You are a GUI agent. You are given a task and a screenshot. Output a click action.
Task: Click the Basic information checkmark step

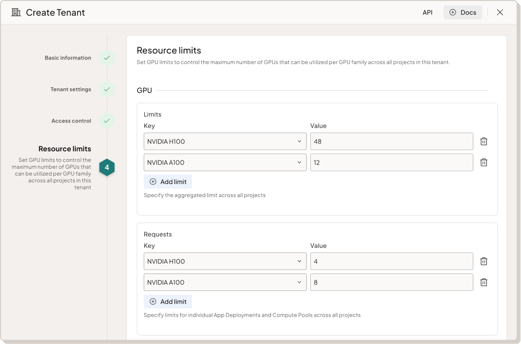[107, 58]
